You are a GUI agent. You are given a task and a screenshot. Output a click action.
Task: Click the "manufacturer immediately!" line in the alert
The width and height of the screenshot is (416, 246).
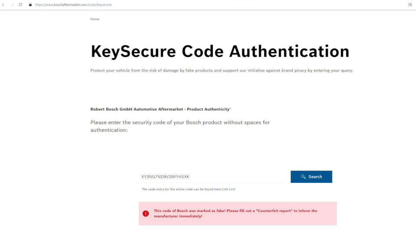178,216
